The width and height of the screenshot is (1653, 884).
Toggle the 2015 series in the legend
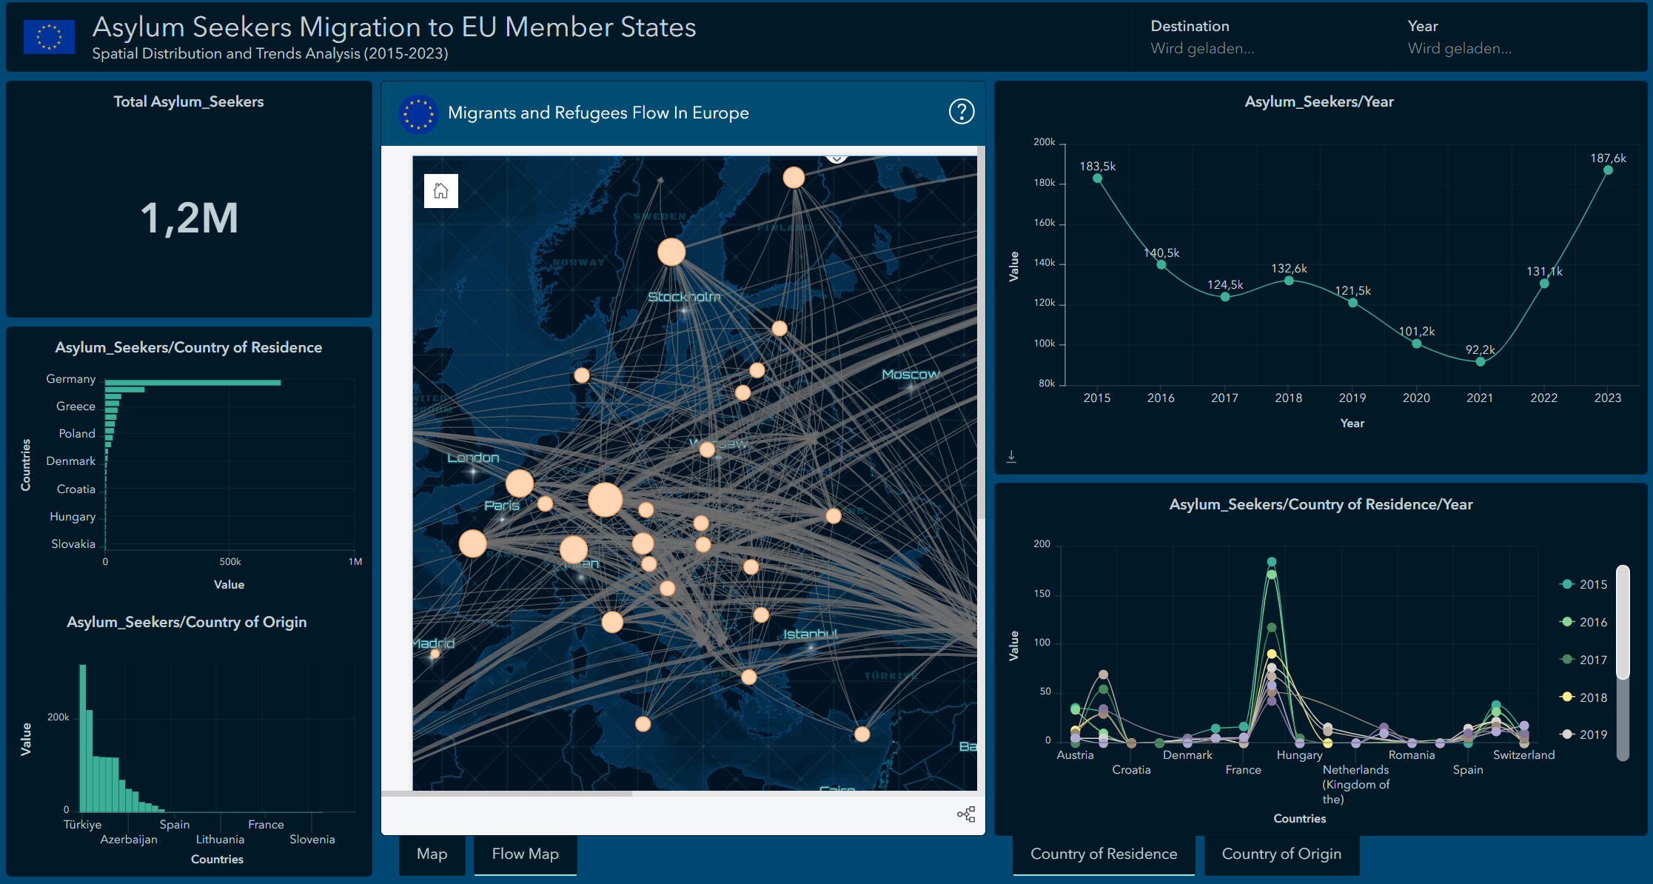coord(1583,584)
